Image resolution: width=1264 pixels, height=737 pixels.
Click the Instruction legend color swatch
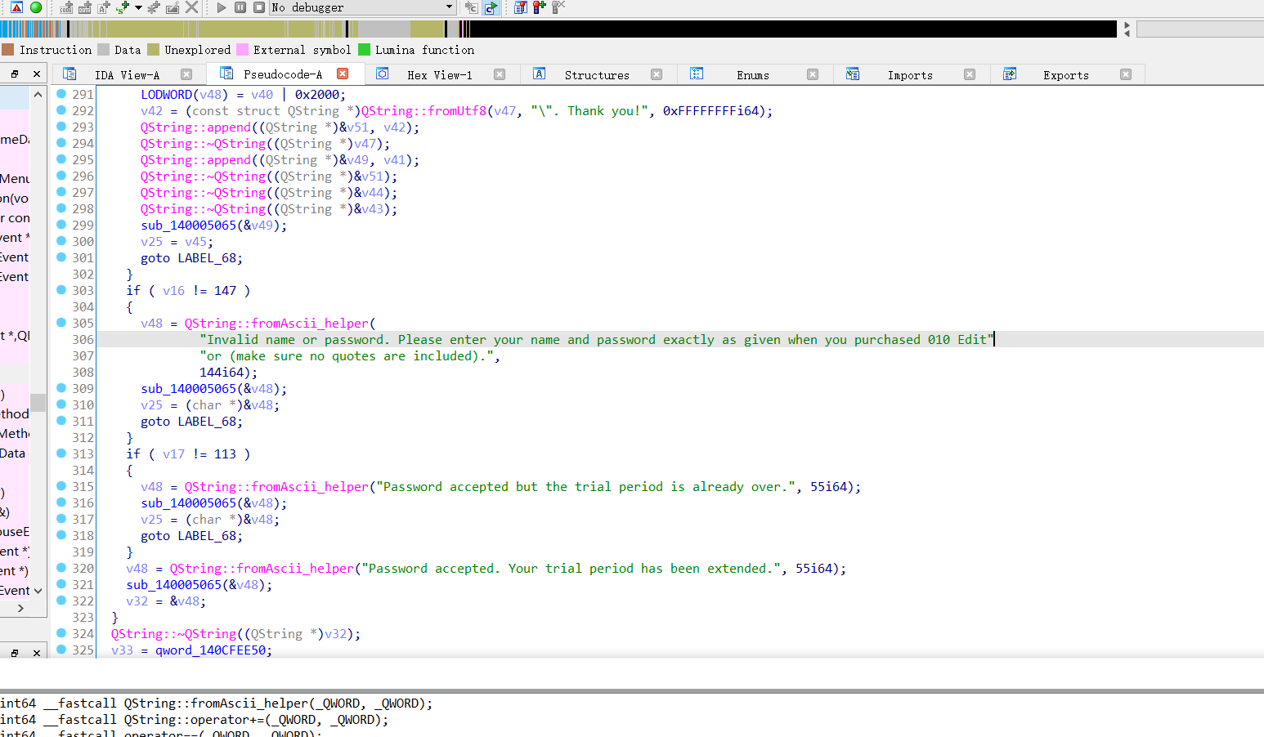(x=8, y=50)
